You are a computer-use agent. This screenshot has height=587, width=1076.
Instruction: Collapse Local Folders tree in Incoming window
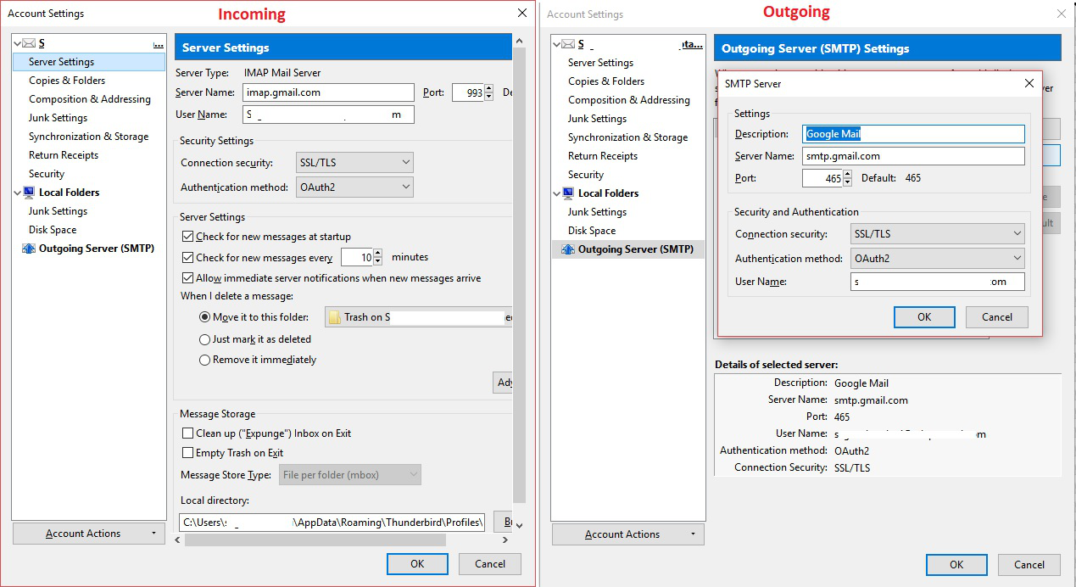(18, 193)
